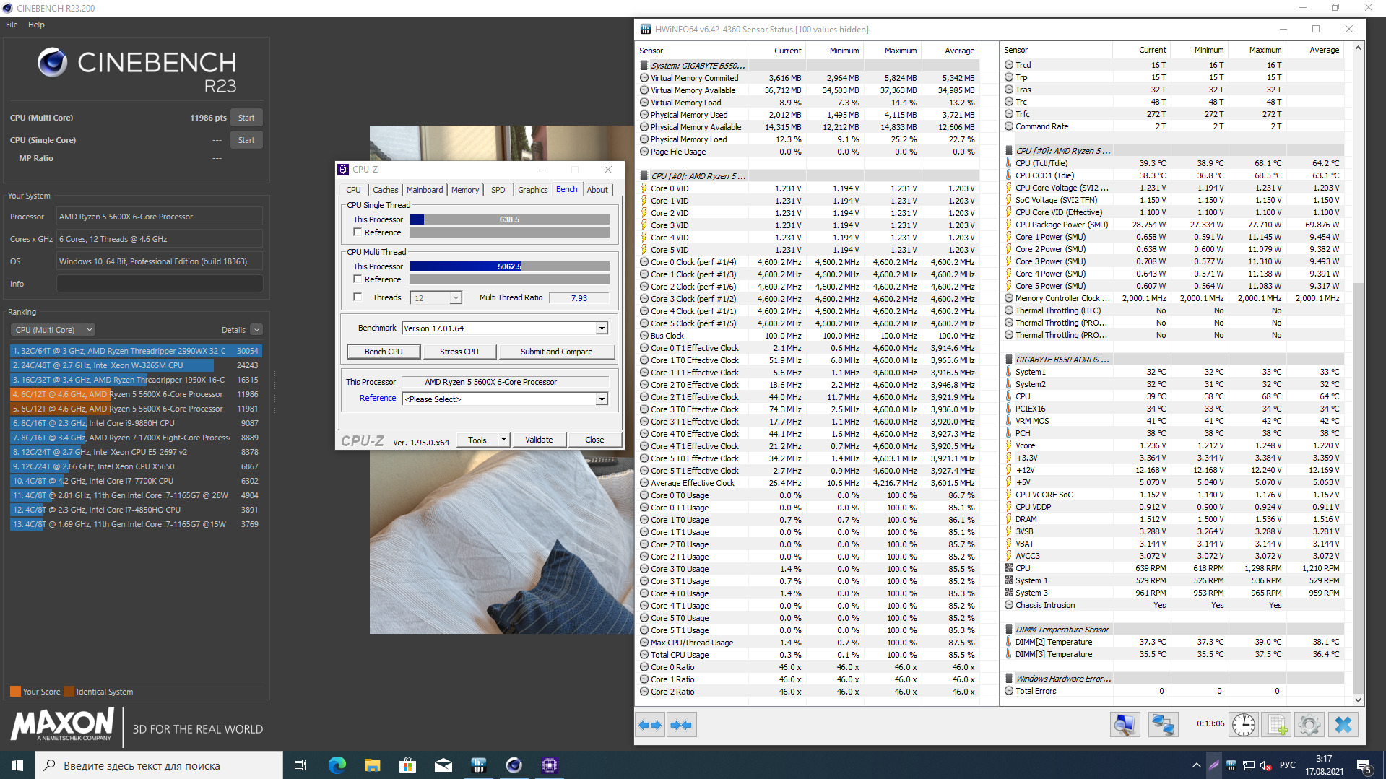Open HWiNFO sensor magnifier monitor button
Screen dimensions: 1386x779
(1125, 725)
